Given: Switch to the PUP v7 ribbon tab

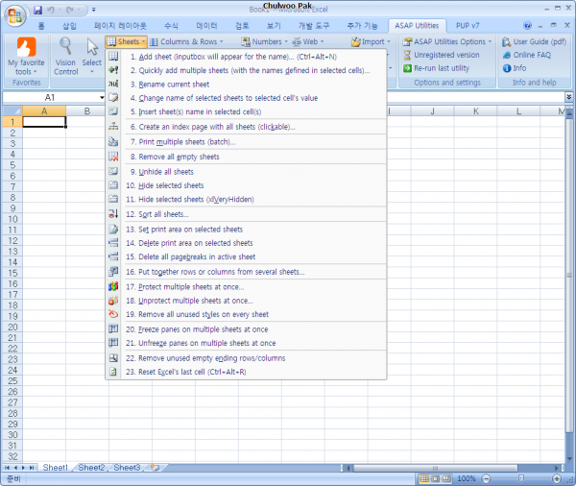Looking at the screenshot, I should [468, 25].
